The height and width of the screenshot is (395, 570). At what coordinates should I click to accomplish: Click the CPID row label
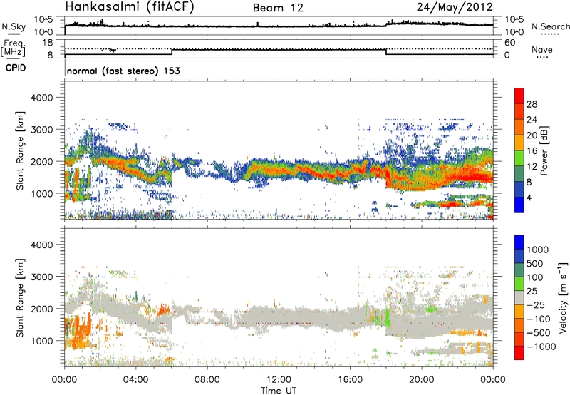point(16,68)
